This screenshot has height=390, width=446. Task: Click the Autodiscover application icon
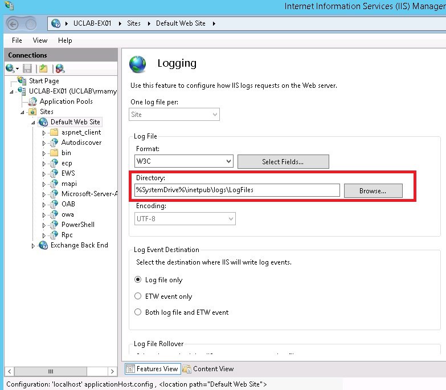pyautogui.click(x=54, y=143)
